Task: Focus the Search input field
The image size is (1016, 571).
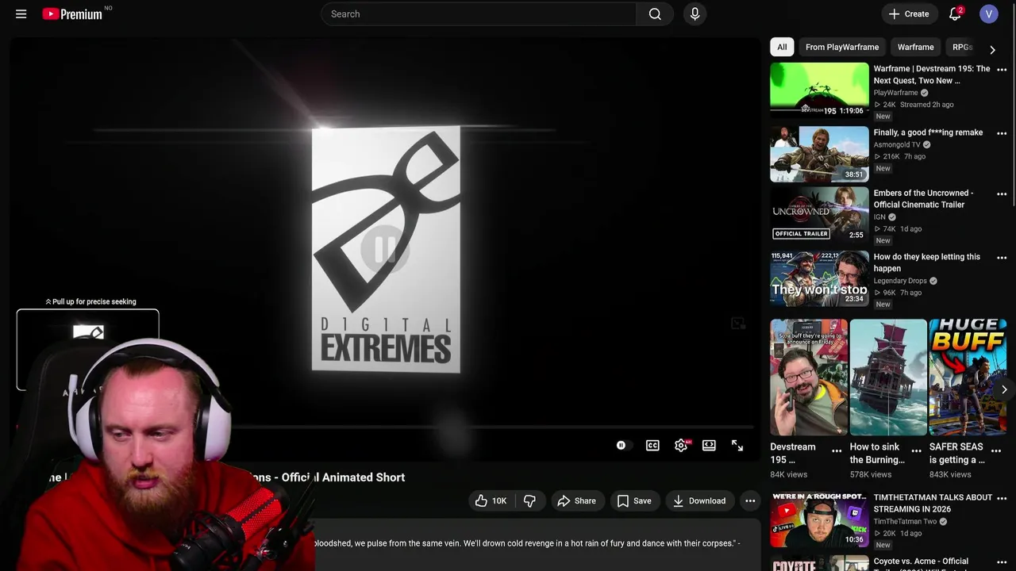Action: click(x=479, y=13)
